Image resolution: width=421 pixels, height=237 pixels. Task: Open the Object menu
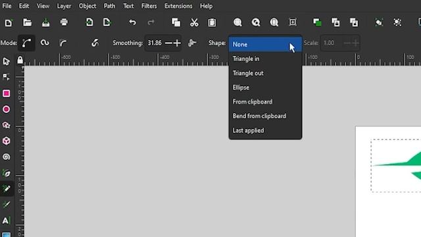pos(87,6)
